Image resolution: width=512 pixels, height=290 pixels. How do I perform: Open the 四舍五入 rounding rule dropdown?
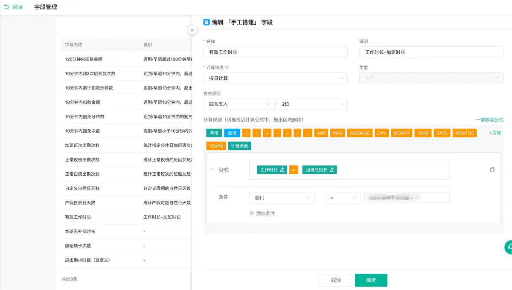click(239, 104)
